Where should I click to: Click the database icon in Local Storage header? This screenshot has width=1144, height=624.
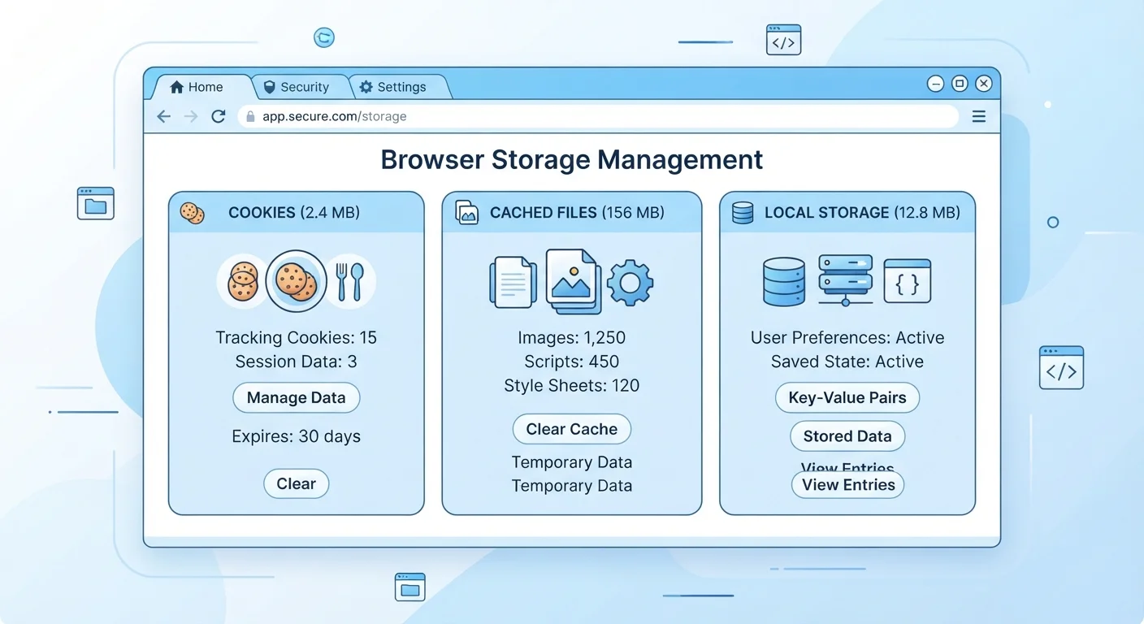[x=742, y=213]
